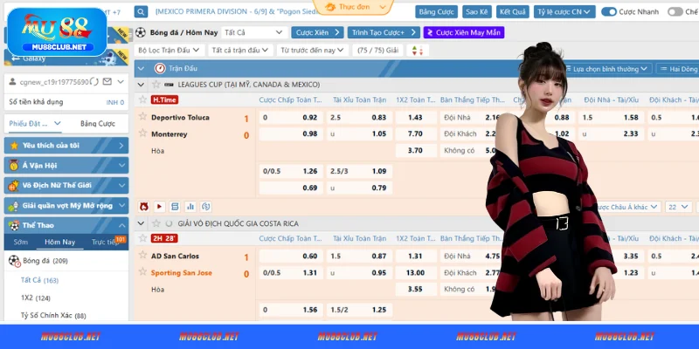Viewport: 699px width, 349px height.
Task: Click the Kết Quả button
Action: click(x=513, y=11)
